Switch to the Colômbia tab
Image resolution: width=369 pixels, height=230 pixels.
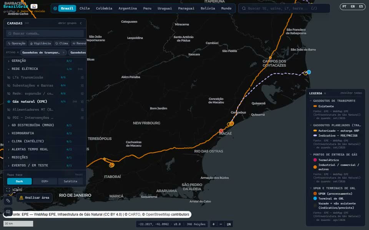[x=104, y=8]
